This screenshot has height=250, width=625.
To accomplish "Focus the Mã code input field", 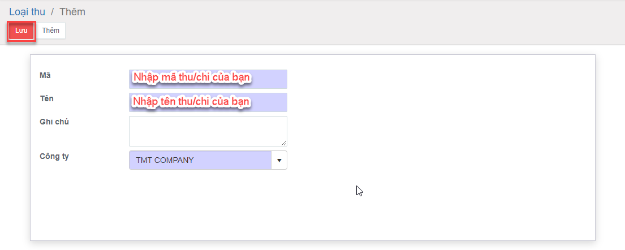I will [208, 79].
